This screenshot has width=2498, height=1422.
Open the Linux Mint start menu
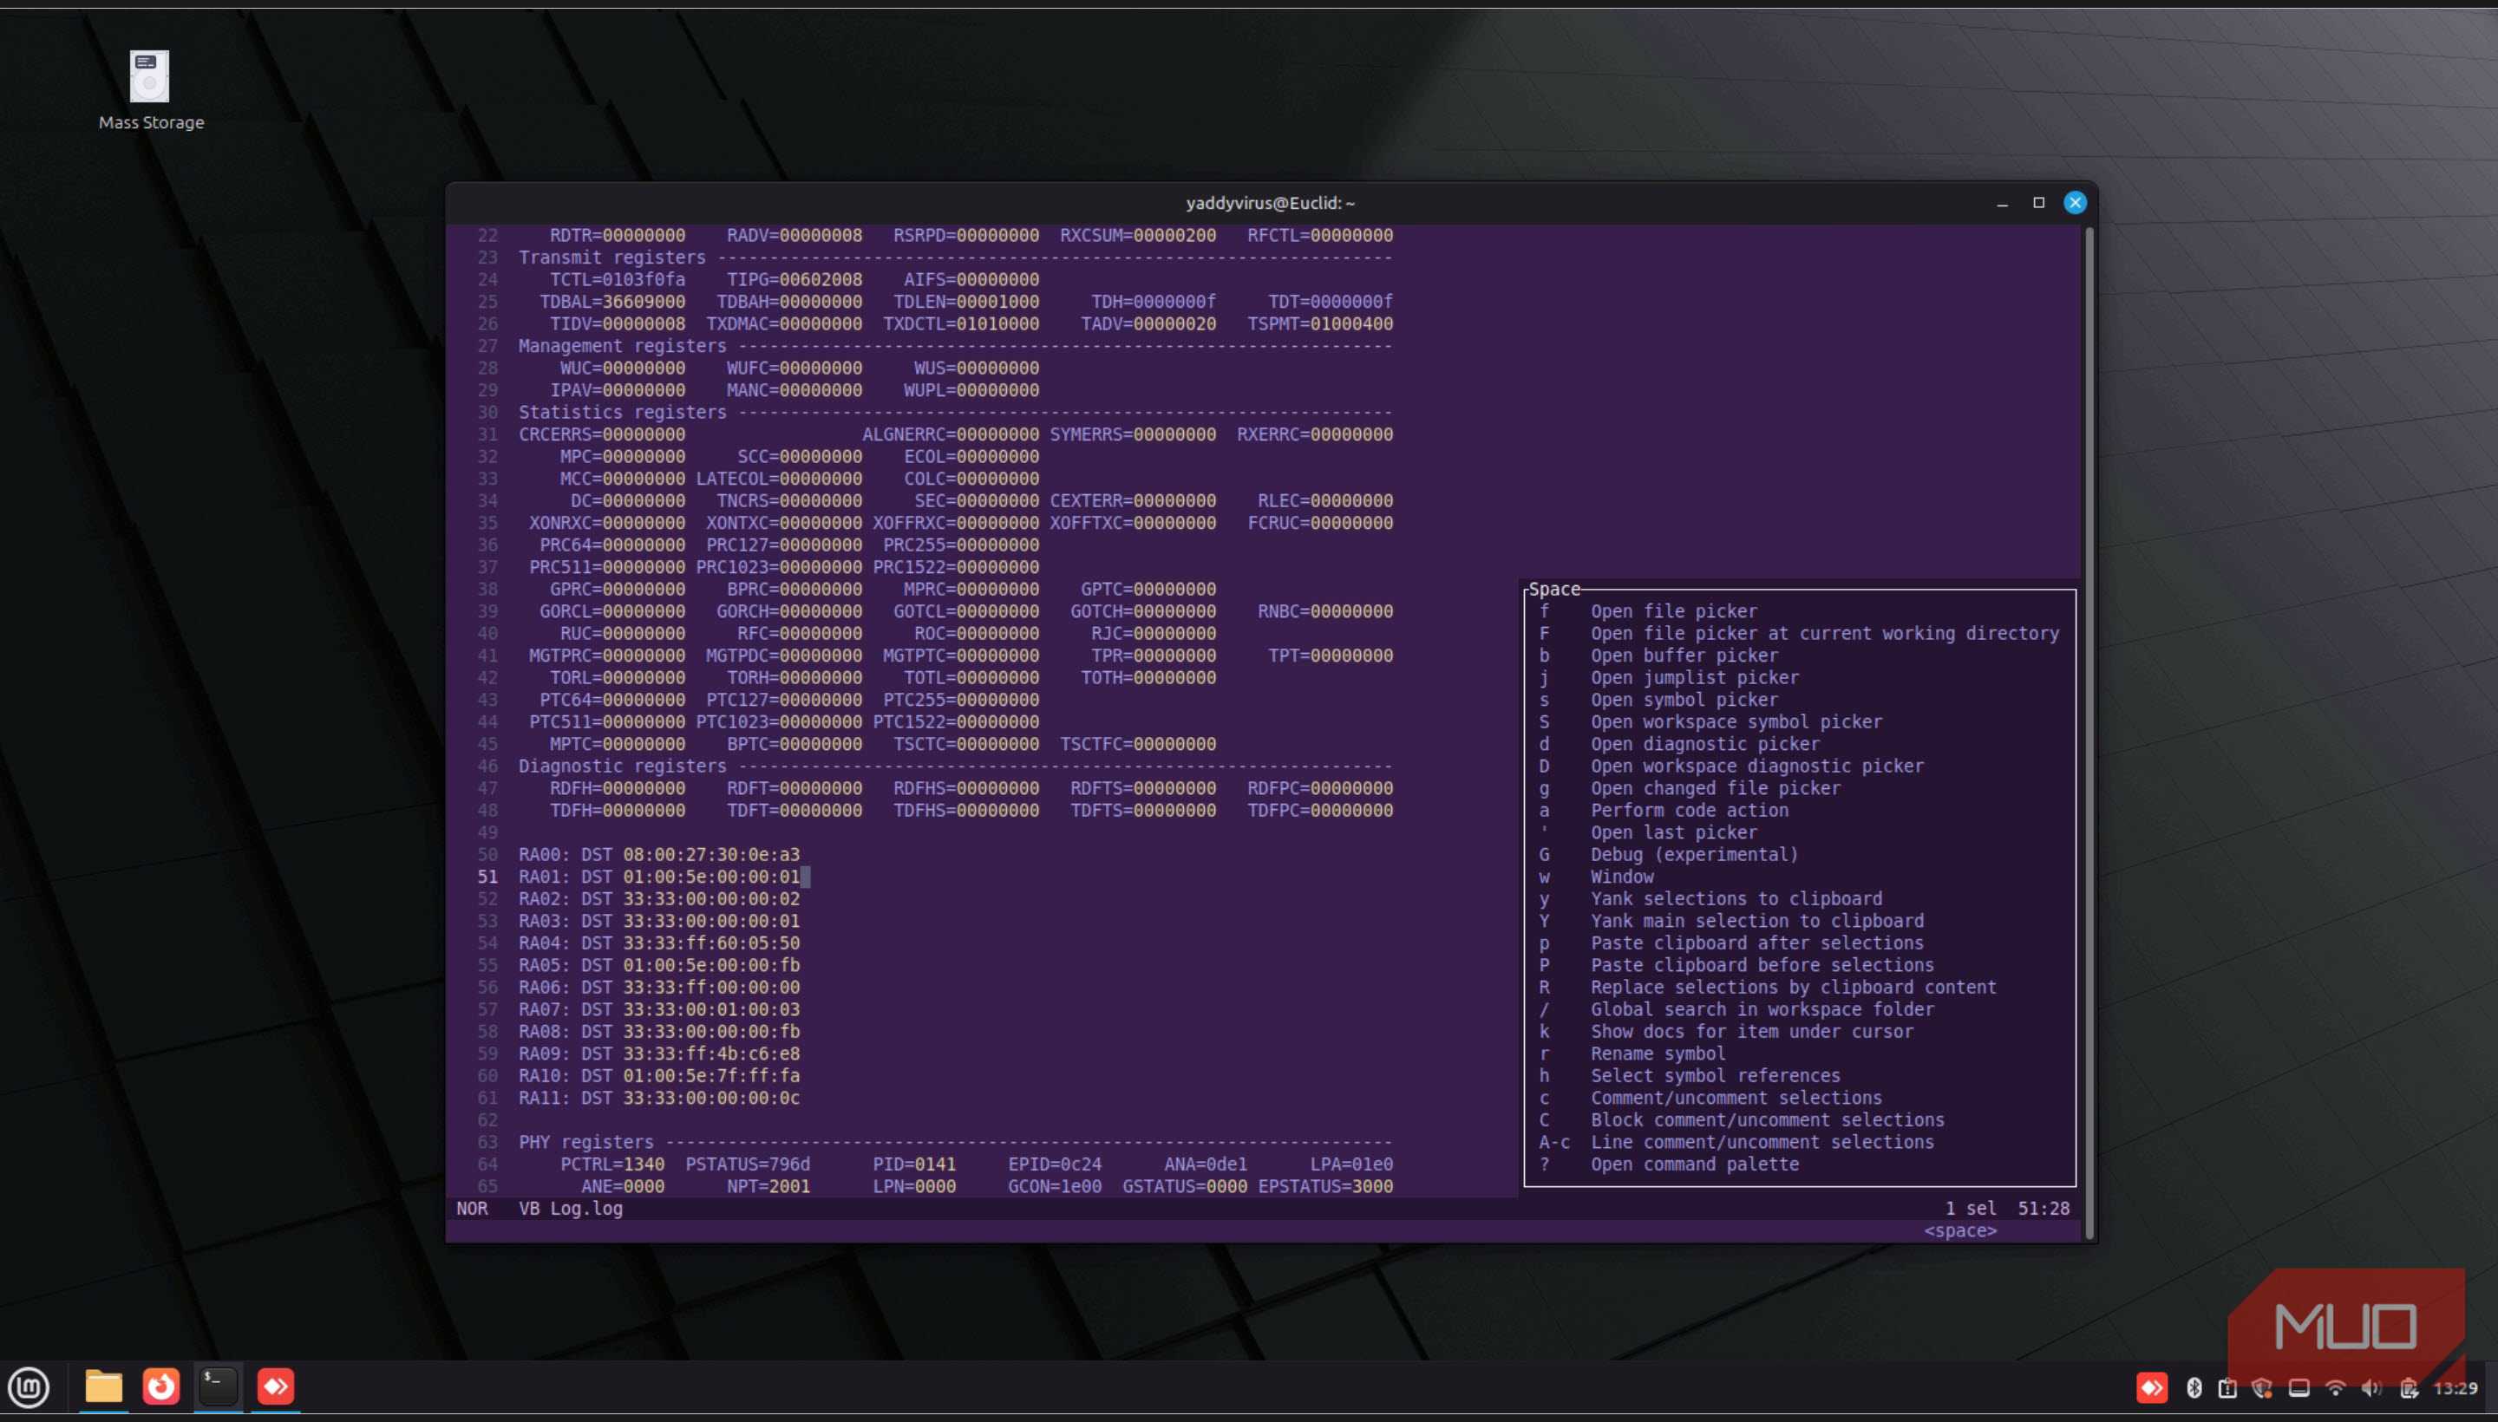pyautogui.click(x=29, y=1386)
